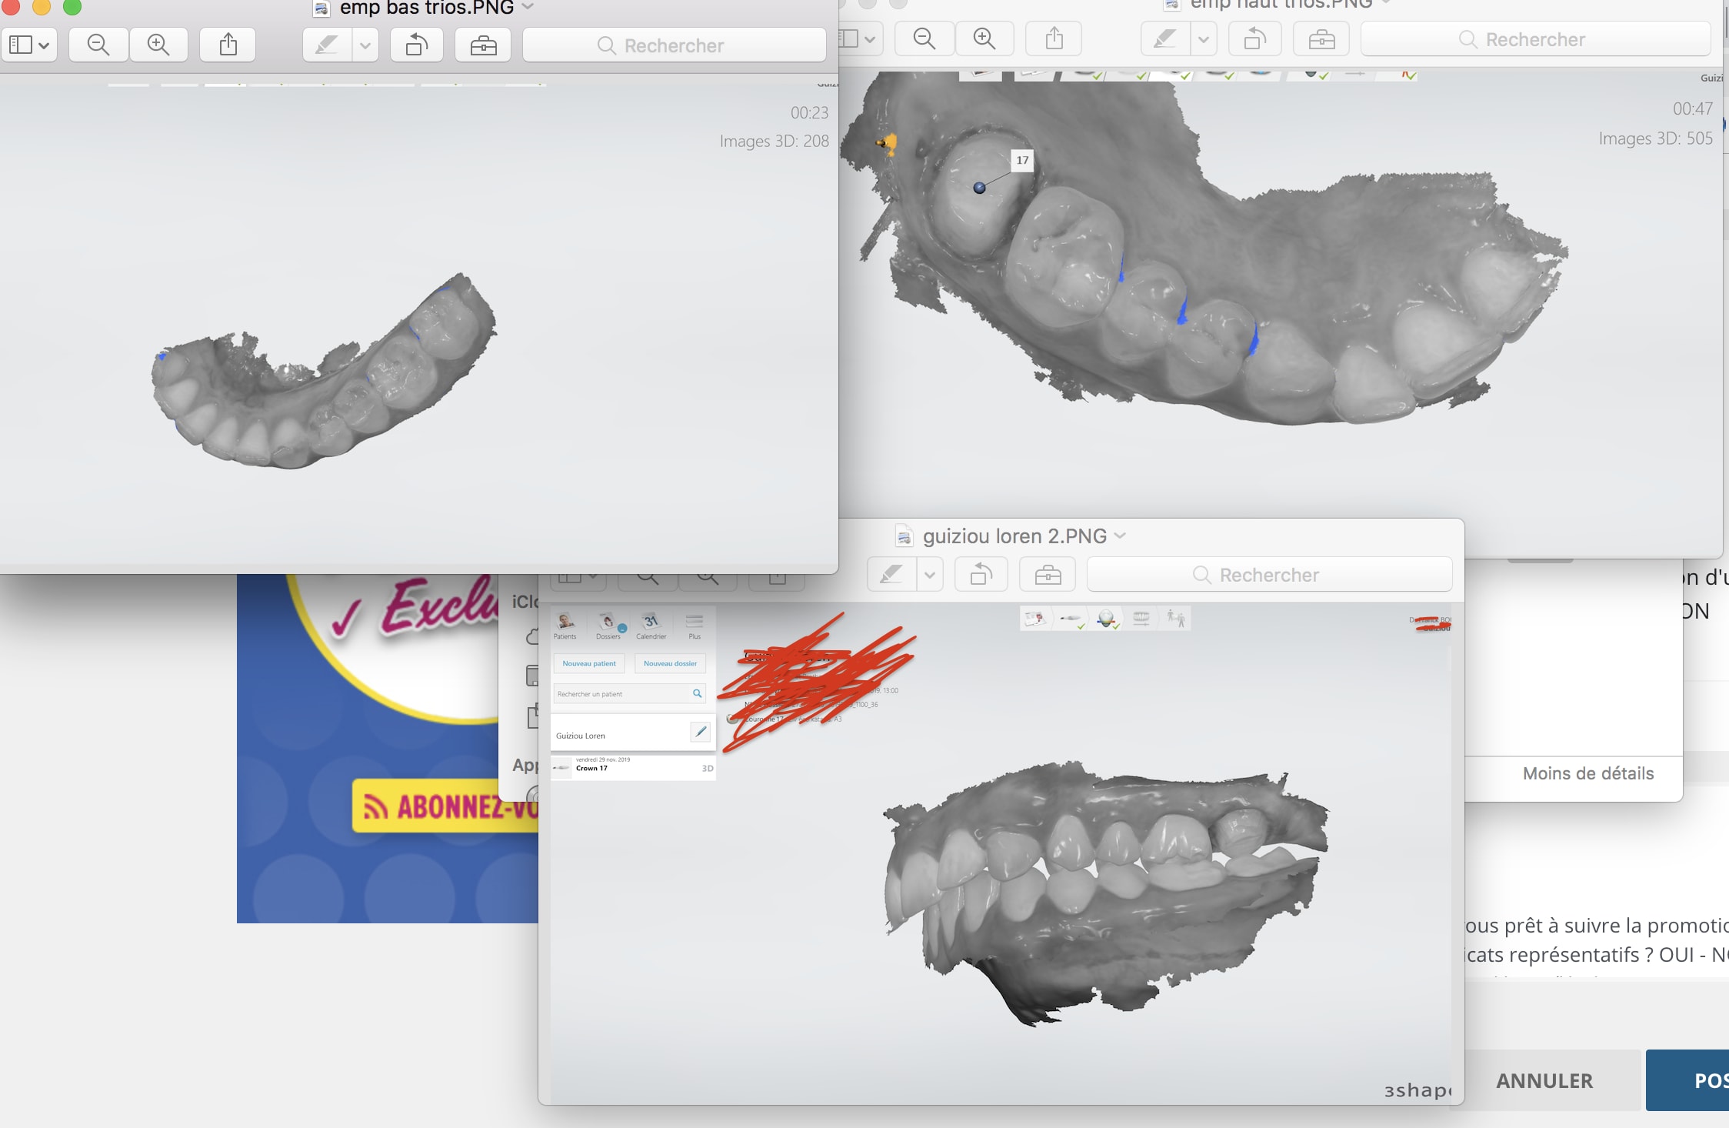The height and width of the screenshot is (1128, 1729).
Task: Click the ANNULER button
Action: pos(1544,1080)
